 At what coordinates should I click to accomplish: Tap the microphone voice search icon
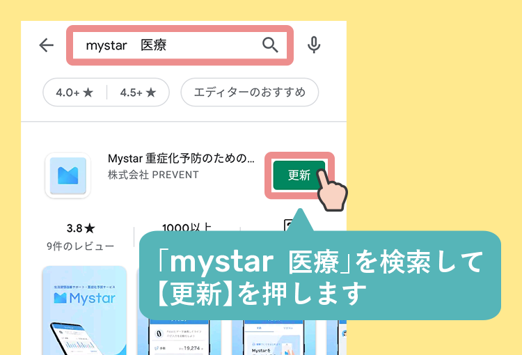coord(314,45)
